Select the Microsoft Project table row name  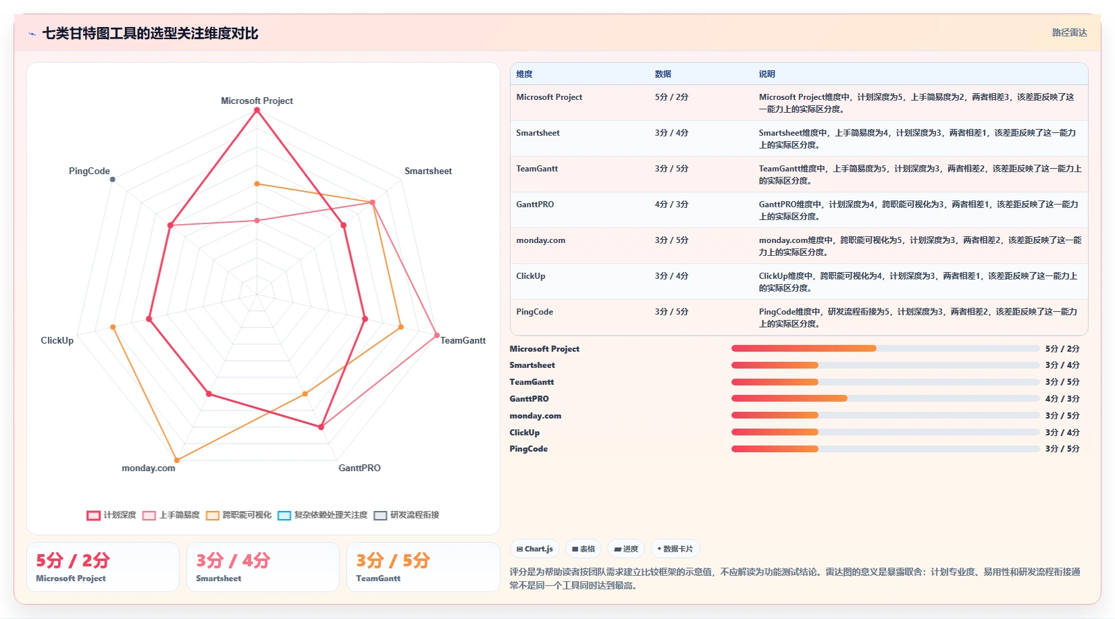click(x=549, y=97)
